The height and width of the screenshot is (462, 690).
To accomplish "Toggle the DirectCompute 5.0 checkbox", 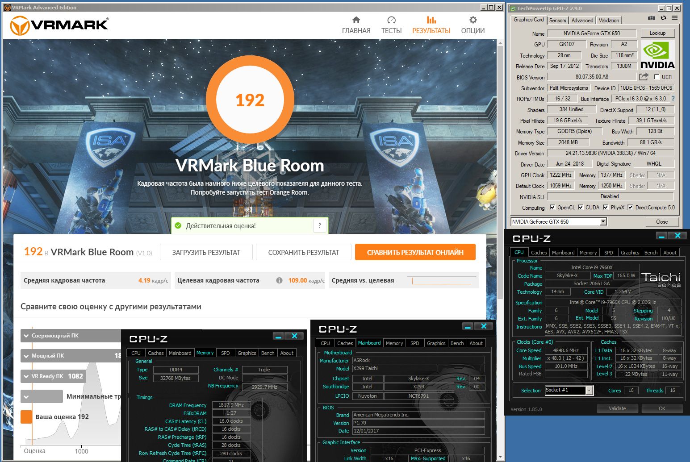I will pyautogui.click(x=630, y=207).
